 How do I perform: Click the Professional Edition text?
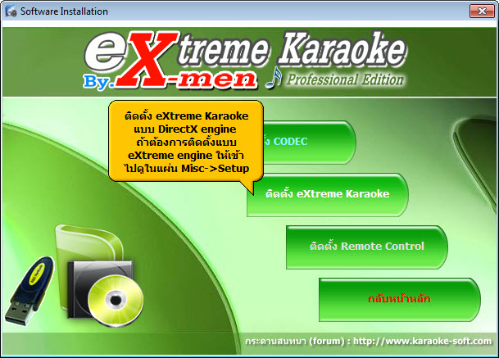pyautogui.click(x=345, y=79)
